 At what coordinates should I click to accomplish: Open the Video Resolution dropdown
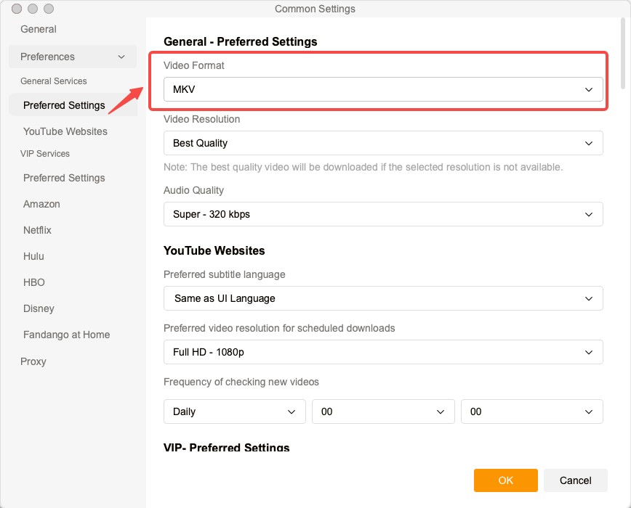[383, 143]
